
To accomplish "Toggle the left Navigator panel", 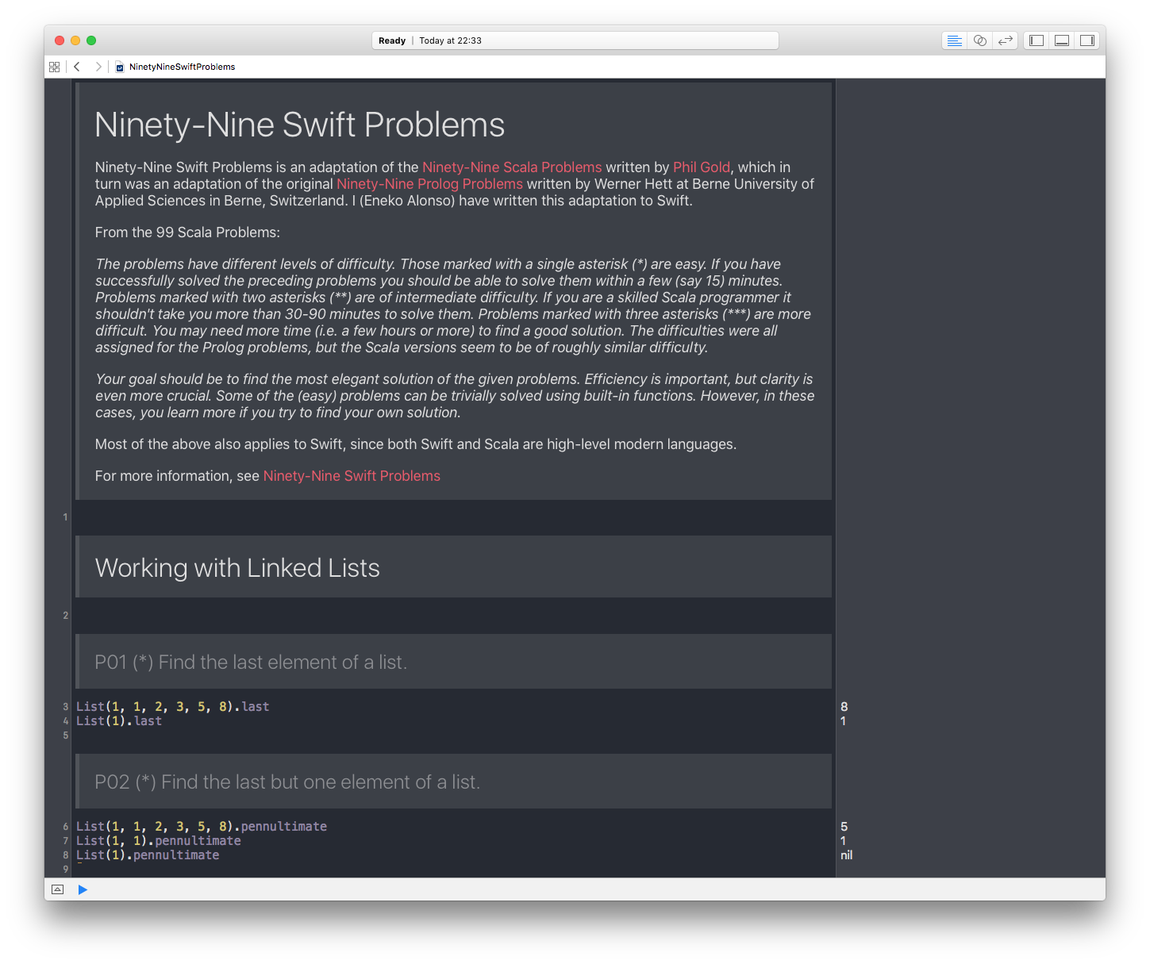I will coord(1037,40).
